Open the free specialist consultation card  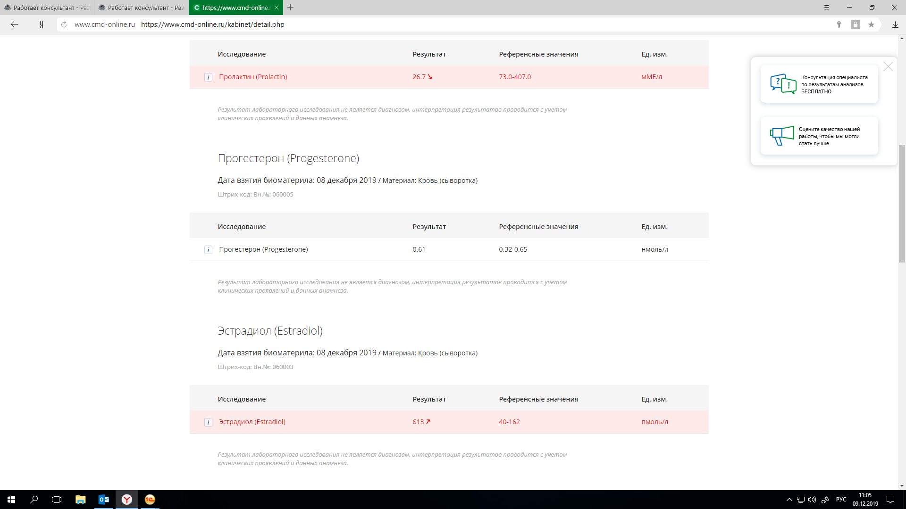(819, 84)
